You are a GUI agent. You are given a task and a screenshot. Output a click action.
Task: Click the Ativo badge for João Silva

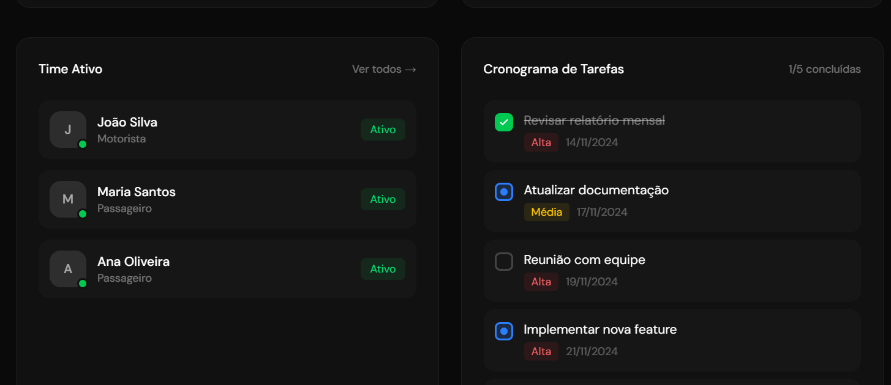[383, 130]
